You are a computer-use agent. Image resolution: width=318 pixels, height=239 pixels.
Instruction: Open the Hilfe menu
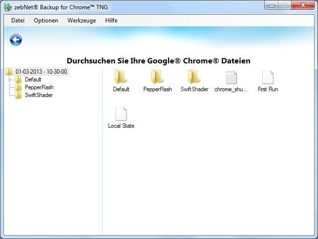[x=112, y=20]
